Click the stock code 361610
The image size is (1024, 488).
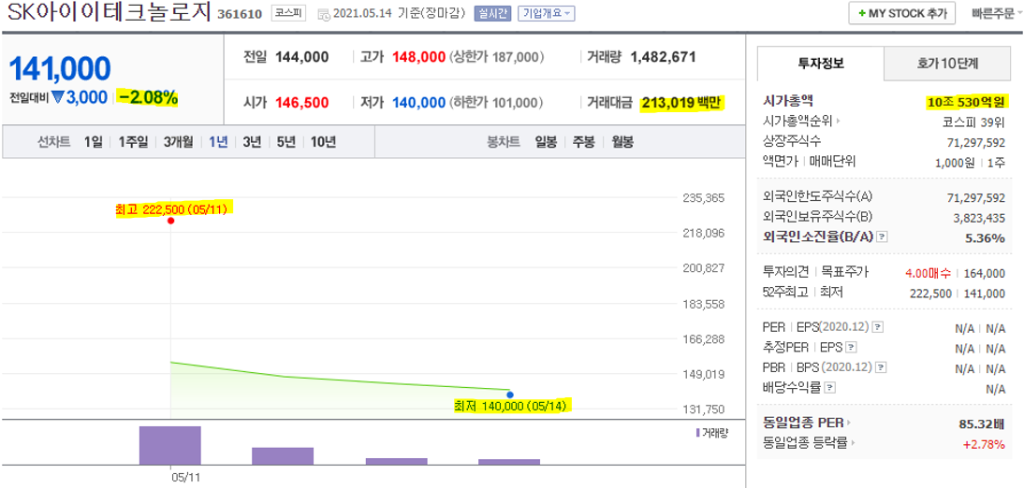239,14
